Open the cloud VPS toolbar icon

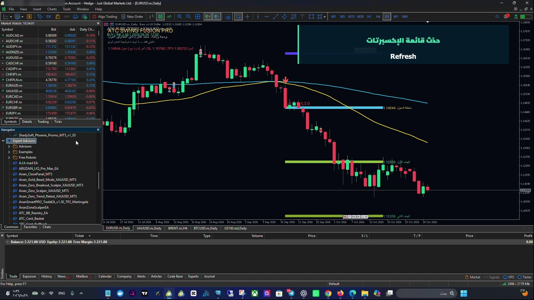pyautogui.click(x=75, y=17)
